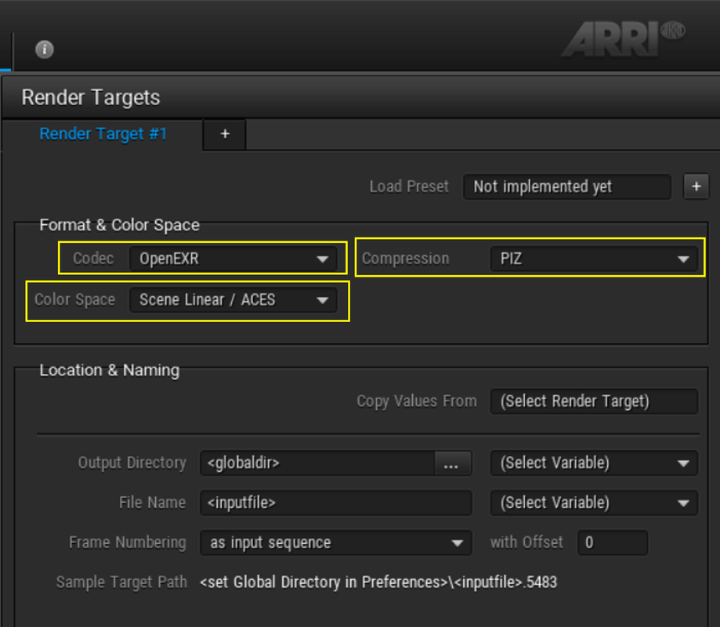Click Load Preset Not implemented yet field

point(567,187)
